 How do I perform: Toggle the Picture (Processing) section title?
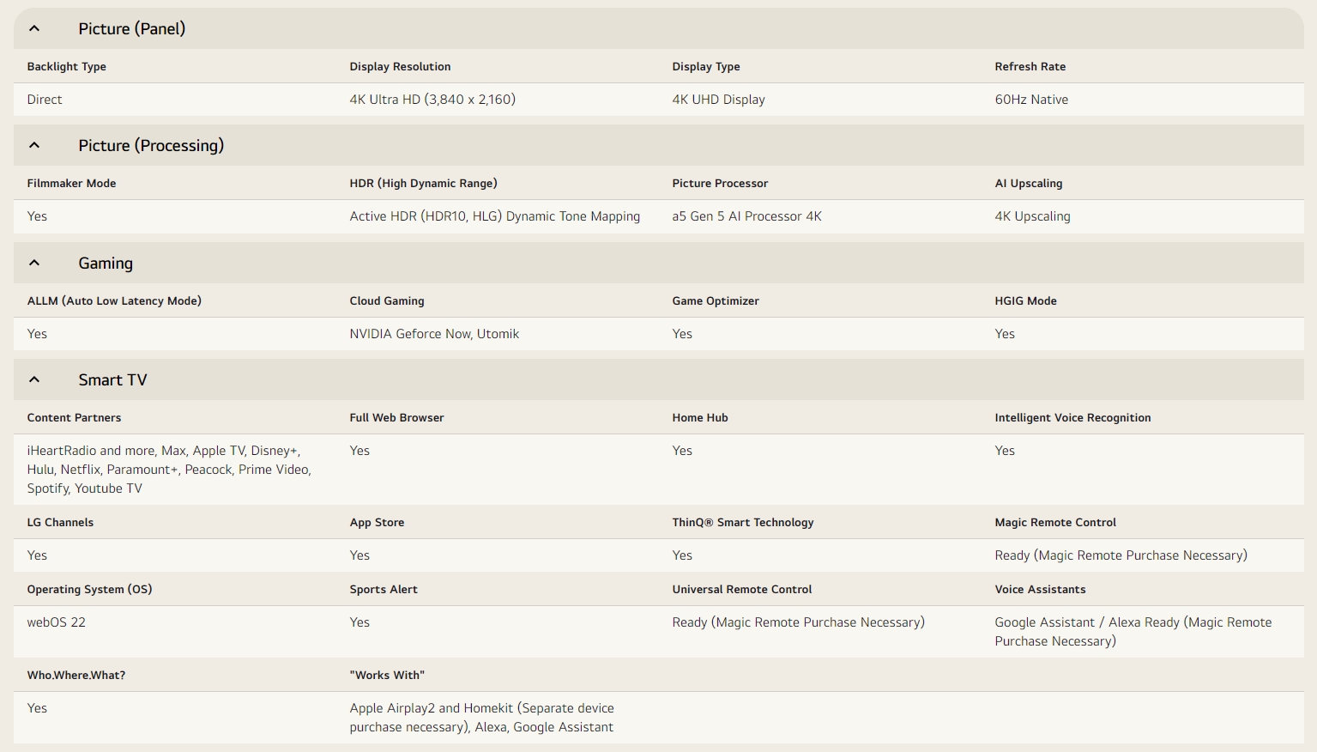click(x=151, y=145)
